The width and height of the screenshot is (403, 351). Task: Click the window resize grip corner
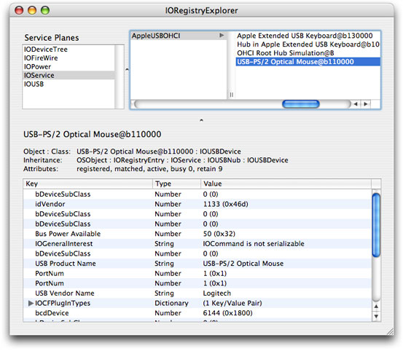click(x=390, y=331)
